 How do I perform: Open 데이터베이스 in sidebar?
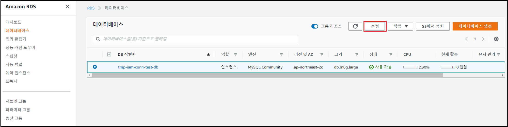[x=17, y=30]
